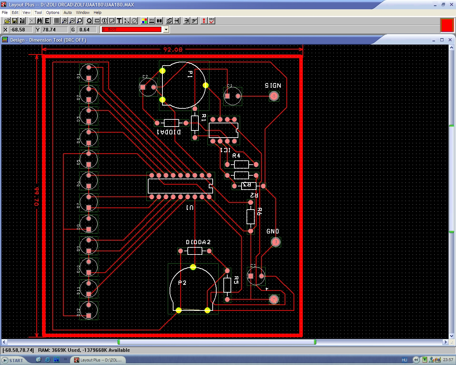Click the DIODA2 component label
The width and height of the screenshot is (456, 365).
(x=198, y=242)
